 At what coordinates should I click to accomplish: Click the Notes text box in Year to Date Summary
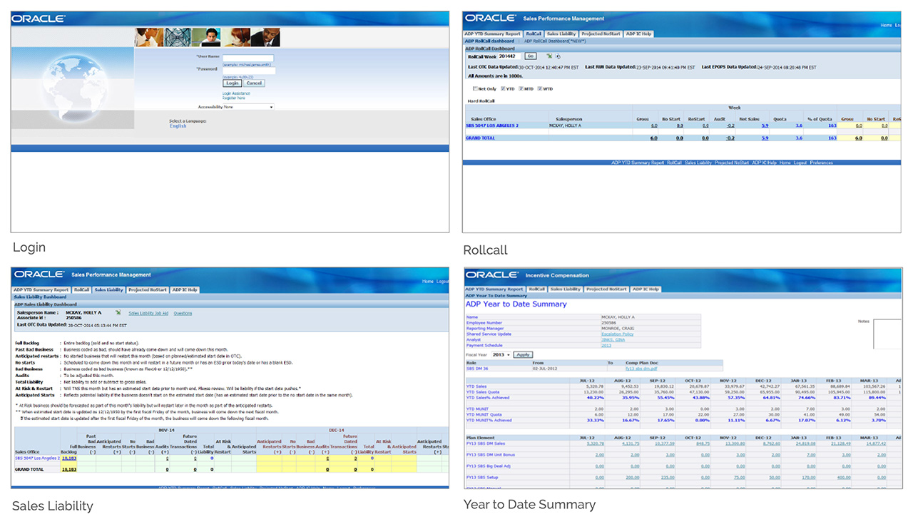click(x=887, y=334)
